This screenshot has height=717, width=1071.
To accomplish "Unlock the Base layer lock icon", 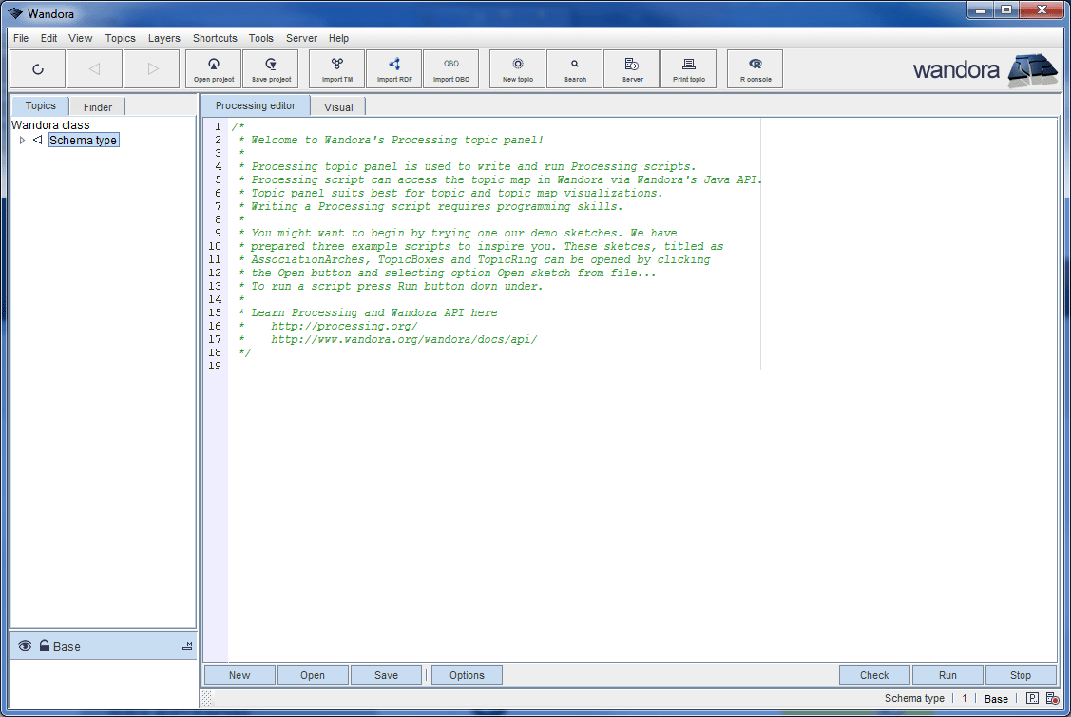I will (x=43, y=646).
